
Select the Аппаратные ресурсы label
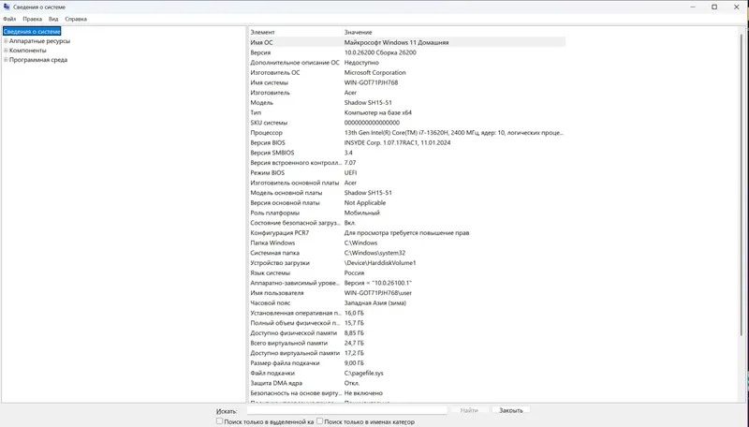pos(39,41)
